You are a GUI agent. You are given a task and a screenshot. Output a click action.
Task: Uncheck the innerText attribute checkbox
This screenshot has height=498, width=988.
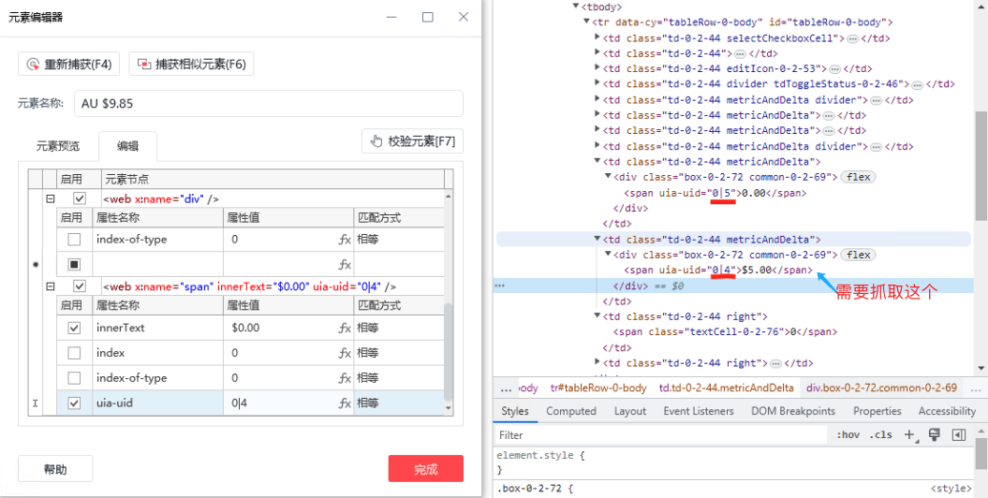74,328
